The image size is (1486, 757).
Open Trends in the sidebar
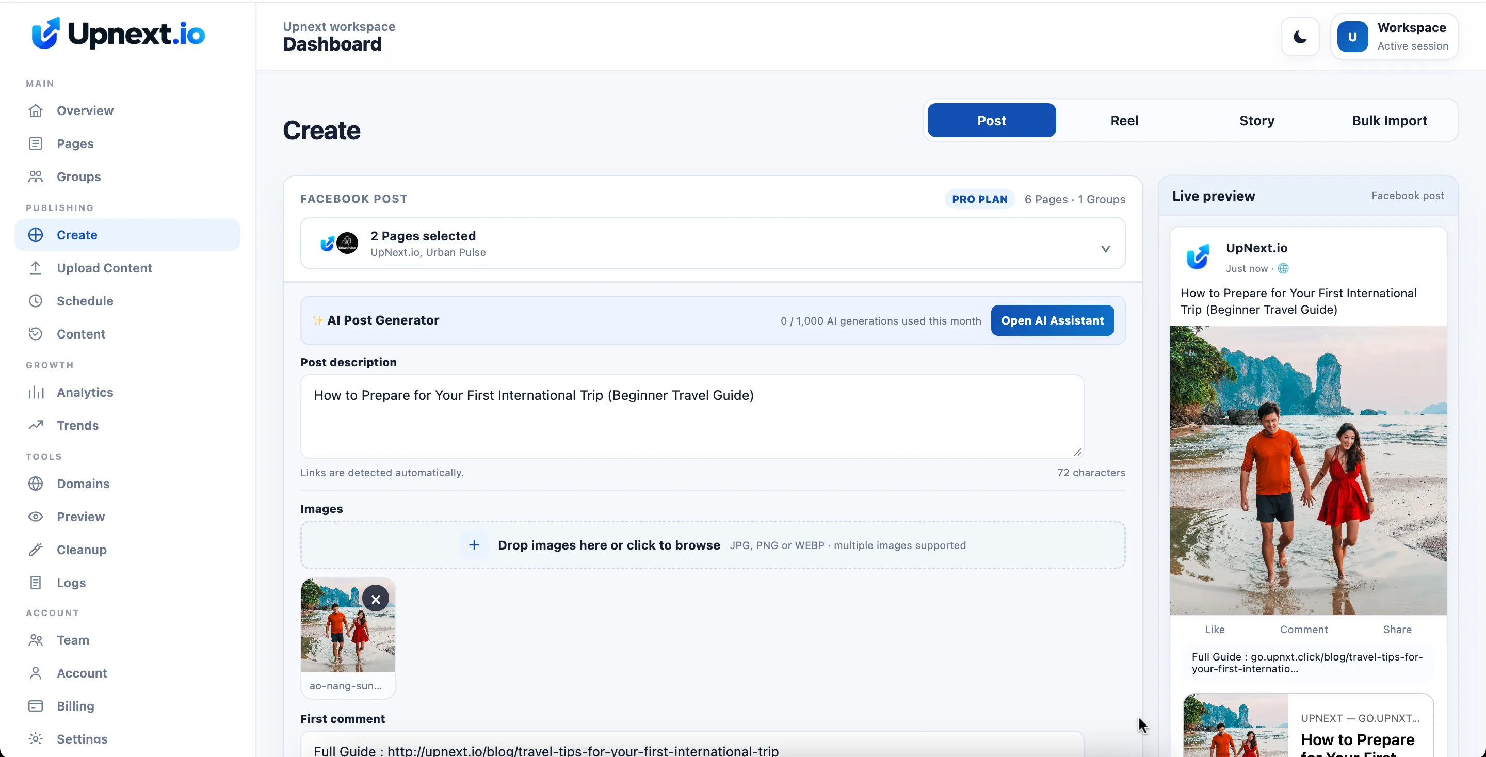tap(127, 425)
